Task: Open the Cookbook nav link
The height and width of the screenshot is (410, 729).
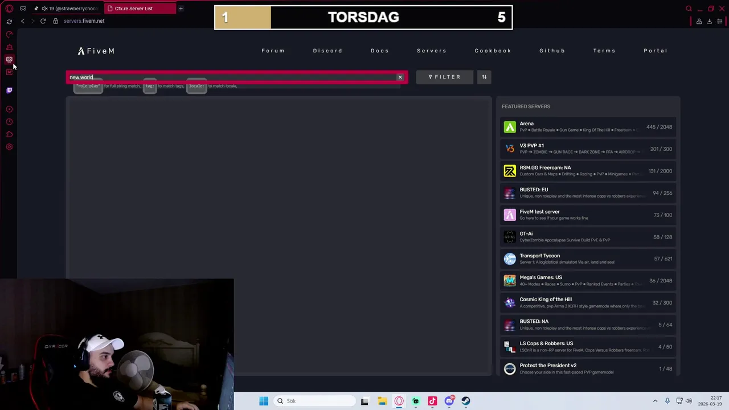Action: pyautogui.click(x=493, y=51)
